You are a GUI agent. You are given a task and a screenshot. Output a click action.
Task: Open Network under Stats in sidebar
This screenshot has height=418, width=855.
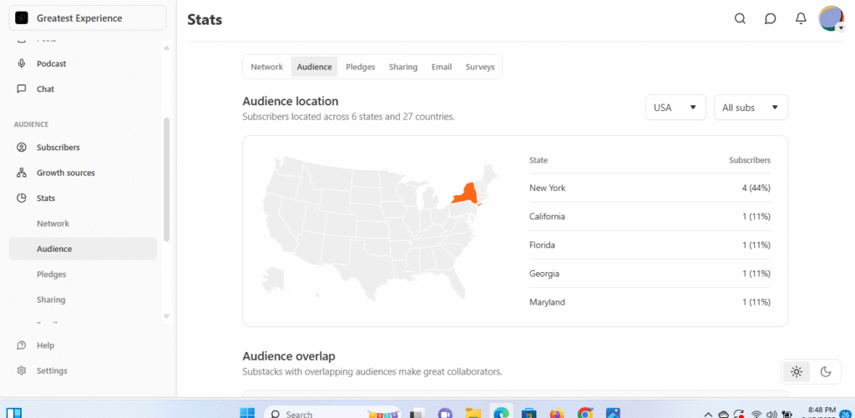tap(53, 224)
